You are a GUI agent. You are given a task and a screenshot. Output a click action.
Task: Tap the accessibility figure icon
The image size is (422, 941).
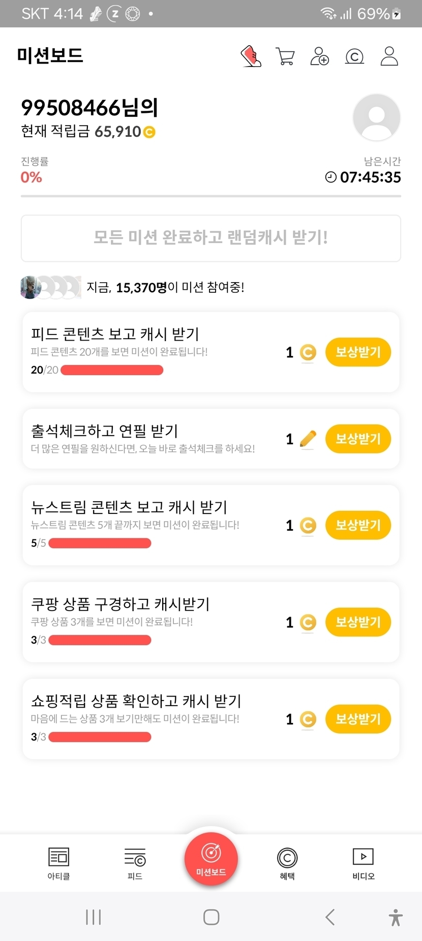pos(396,918)
